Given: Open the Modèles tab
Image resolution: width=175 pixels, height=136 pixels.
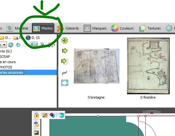Looking at the screenshot, I should (x=18, y=28).
